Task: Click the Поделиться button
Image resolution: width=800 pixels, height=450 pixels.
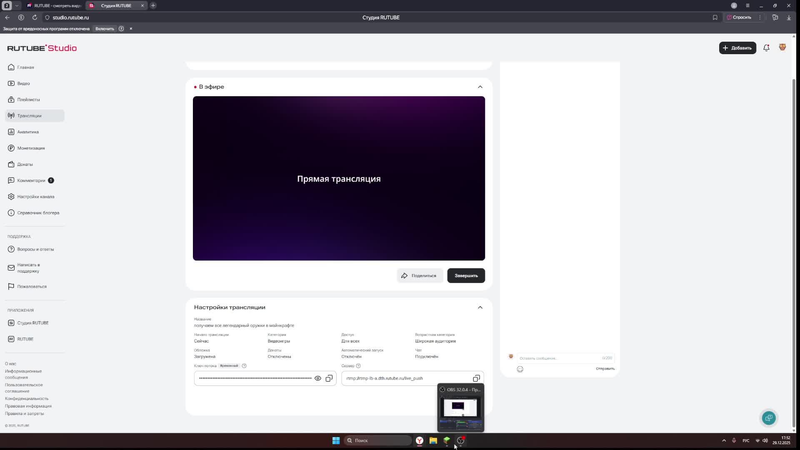Action: click(x=419, y=276)
